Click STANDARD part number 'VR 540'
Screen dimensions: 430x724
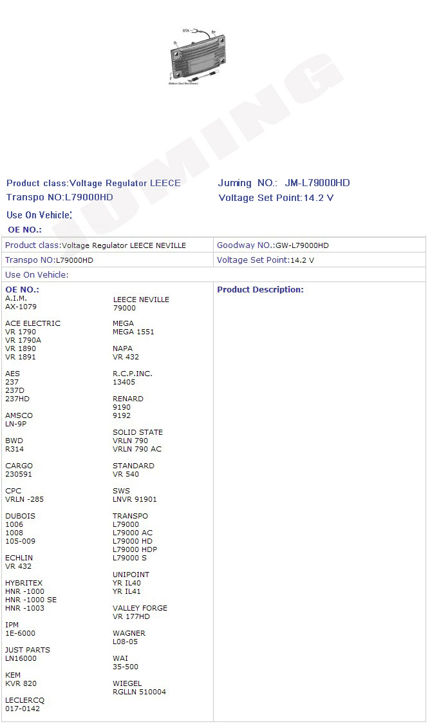126,474
